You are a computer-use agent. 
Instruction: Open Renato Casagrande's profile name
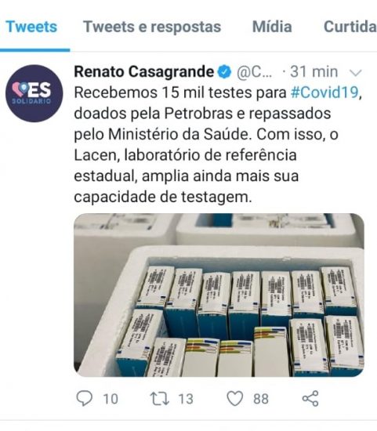click(x=143, y=72)
